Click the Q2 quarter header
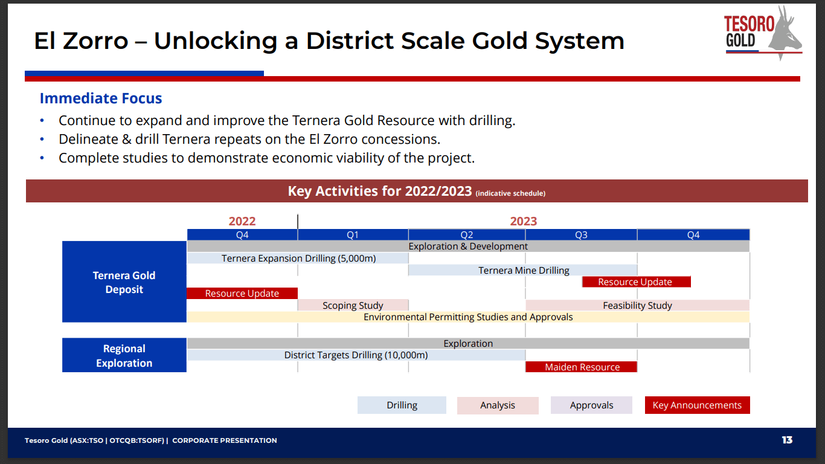The image size is (825, 464). pyautogui.click(x=467, y=235)
